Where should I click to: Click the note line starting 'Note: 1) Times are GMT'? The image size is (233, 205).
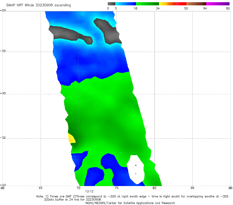(x=132, y=196)
